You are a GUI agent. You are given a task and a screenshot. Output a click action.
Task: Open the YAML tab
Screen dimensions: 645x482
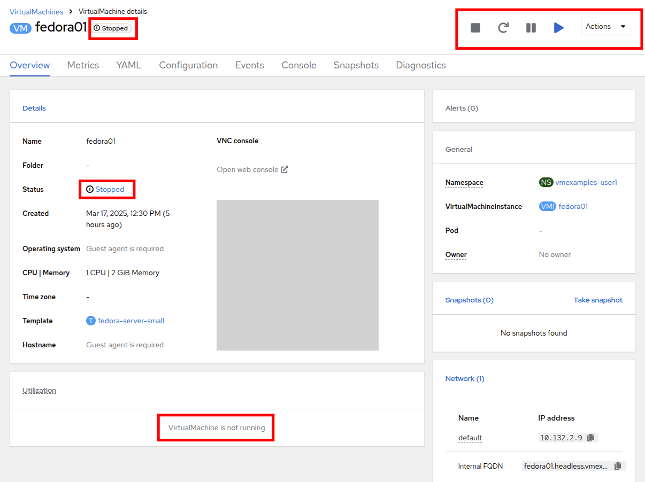click(x=129, y=65)
